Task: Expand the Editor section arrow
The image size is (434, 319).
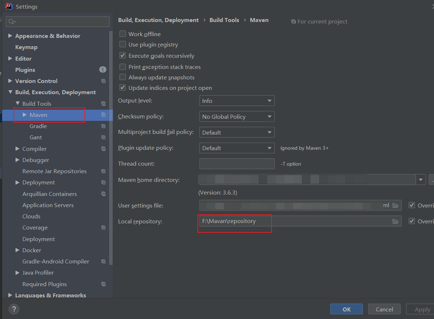Action: (x=10, y=58)
